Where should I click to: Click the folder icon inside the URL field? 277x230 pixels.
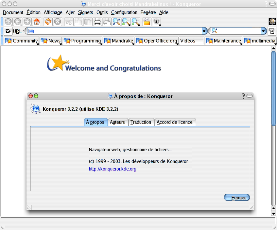[31, 31]
